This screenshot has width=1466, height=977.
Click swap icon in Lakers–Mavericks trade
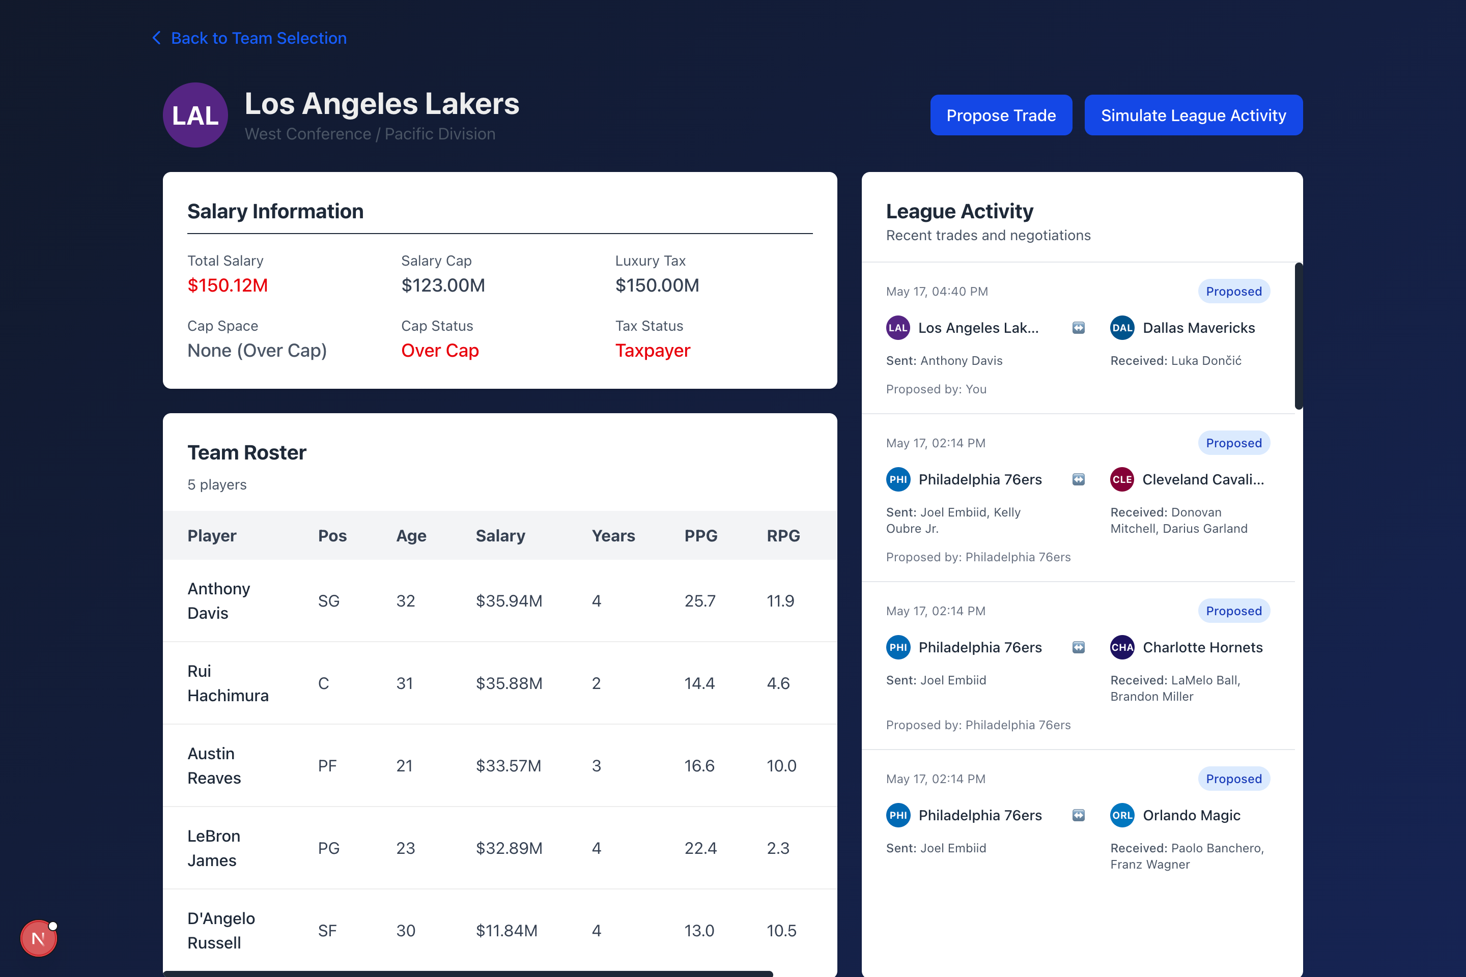1078,328
